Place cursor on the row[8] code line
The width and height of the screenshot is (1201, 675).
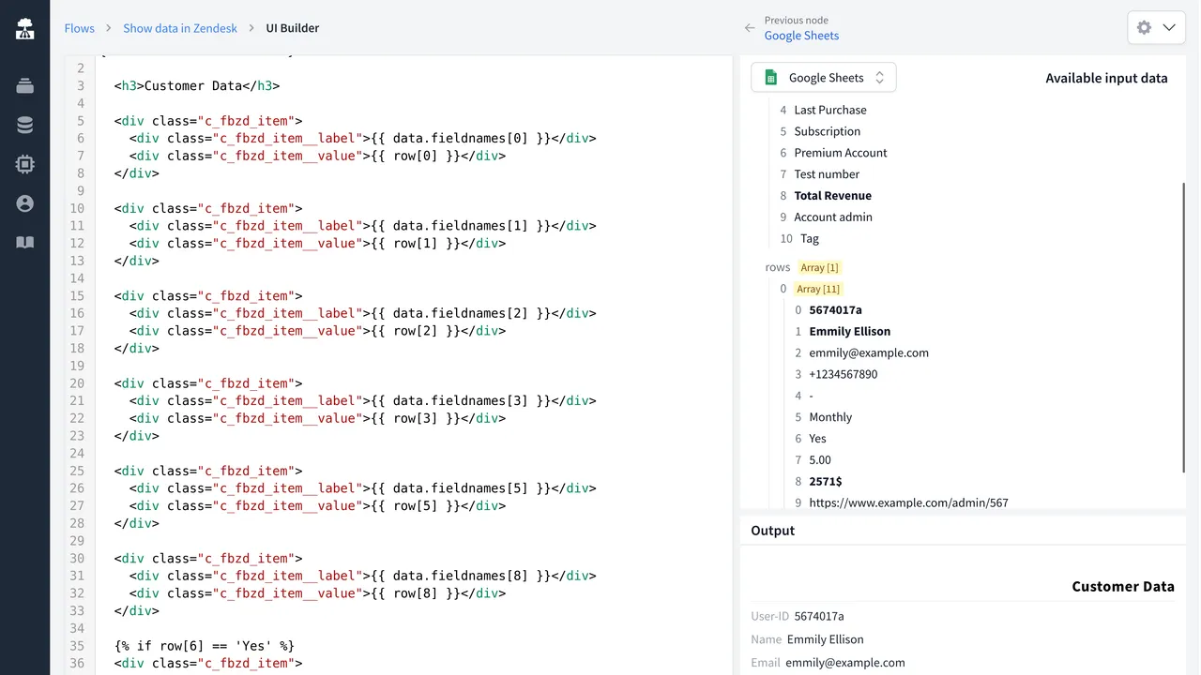click(x=317, y=593)
